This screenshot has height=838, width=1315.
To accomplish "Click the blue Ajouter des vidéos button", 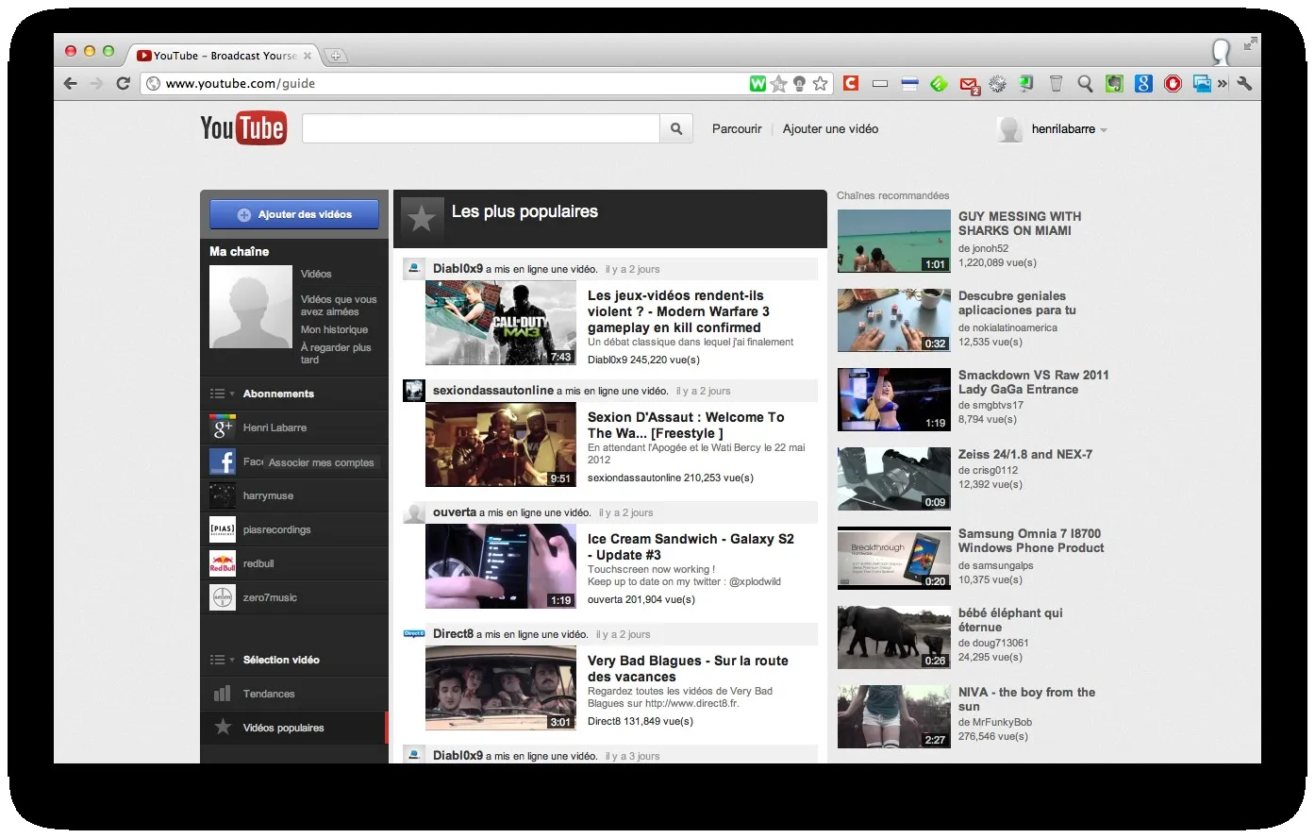I will (294, 214).
